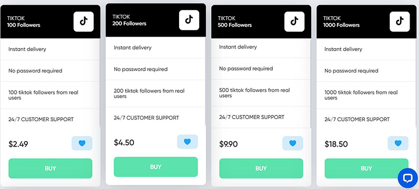The width and height of the screenshot is (419, 189).
Task: Favorite the $18.50 package with the heart icon
Action: 398,143
